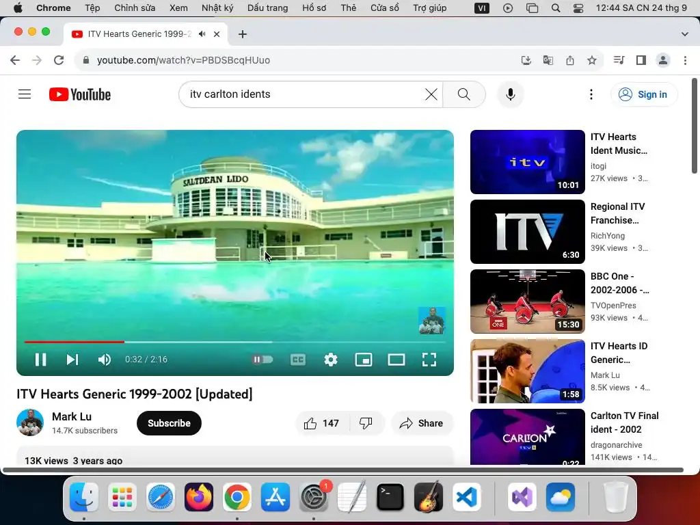Mute the video player volume
Image resolution: width=700 pixels, height=525 pixels.
[105, 360]
